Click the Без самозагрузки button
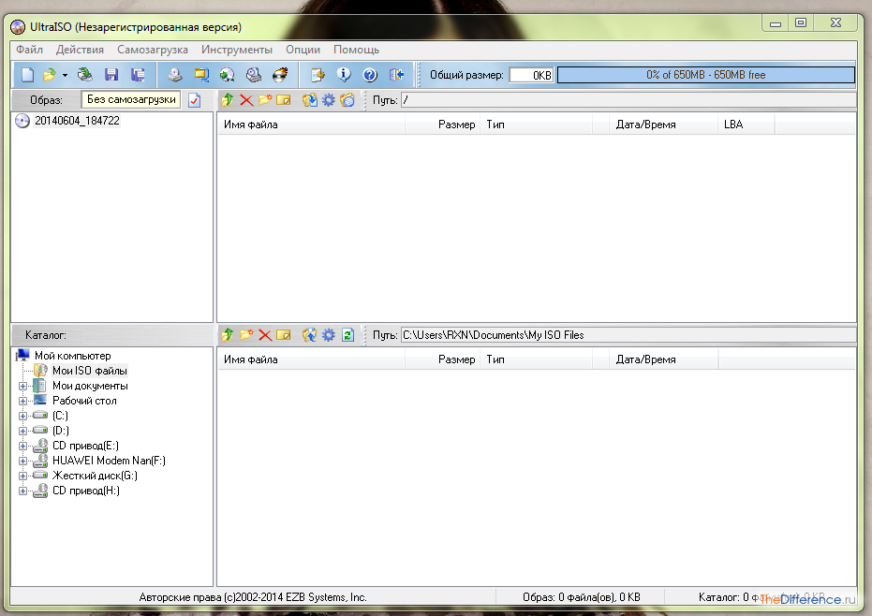The image size is (872, 616). pos(130,99)
